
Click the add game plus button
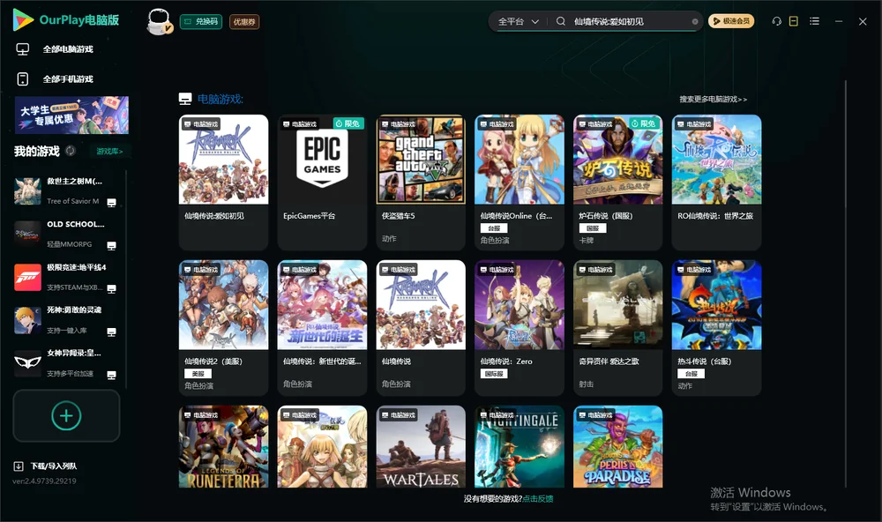(66, 415)
